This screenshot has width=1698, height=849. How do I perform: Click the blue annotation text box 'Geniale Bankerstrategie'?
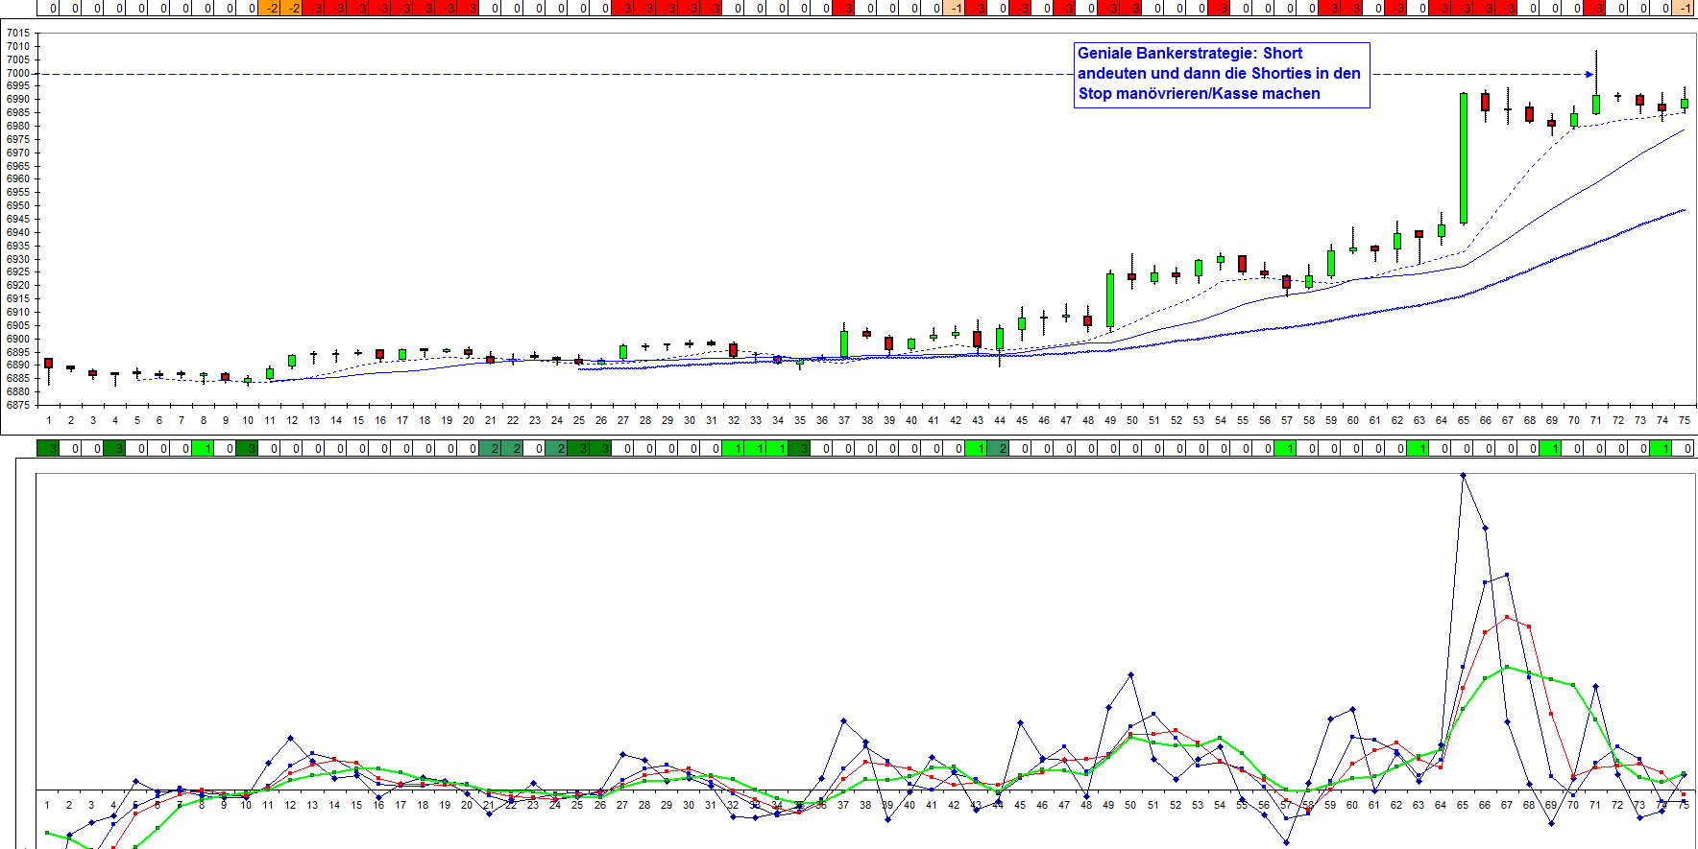[x=1220, y=74]
